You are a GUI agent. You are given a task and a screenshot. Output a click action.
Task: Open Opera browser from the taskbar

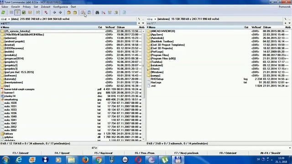coord(138,160)
